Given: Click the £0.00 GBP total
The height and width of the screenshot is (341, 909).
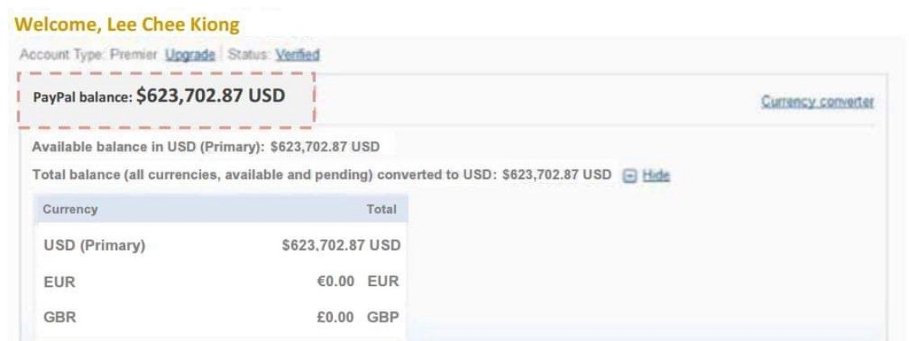Looking at the screenshot, I should (x=357, y=318).
